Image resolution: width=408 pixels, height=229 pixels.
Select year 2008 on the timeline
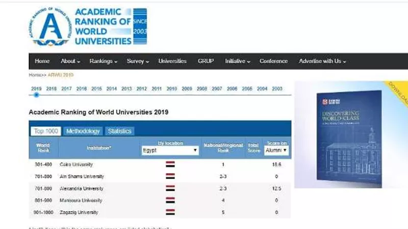(x=202, y=89)
